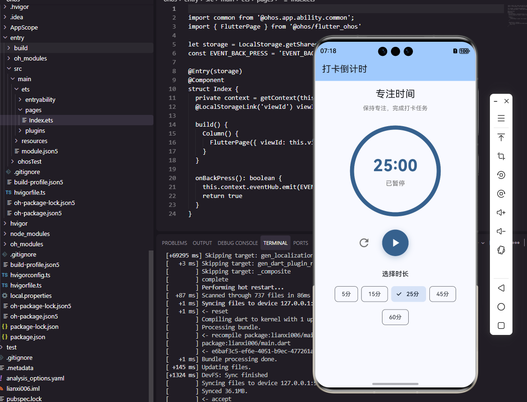Select the 60分 duration chip
The image size is (527, 402).
395,317
